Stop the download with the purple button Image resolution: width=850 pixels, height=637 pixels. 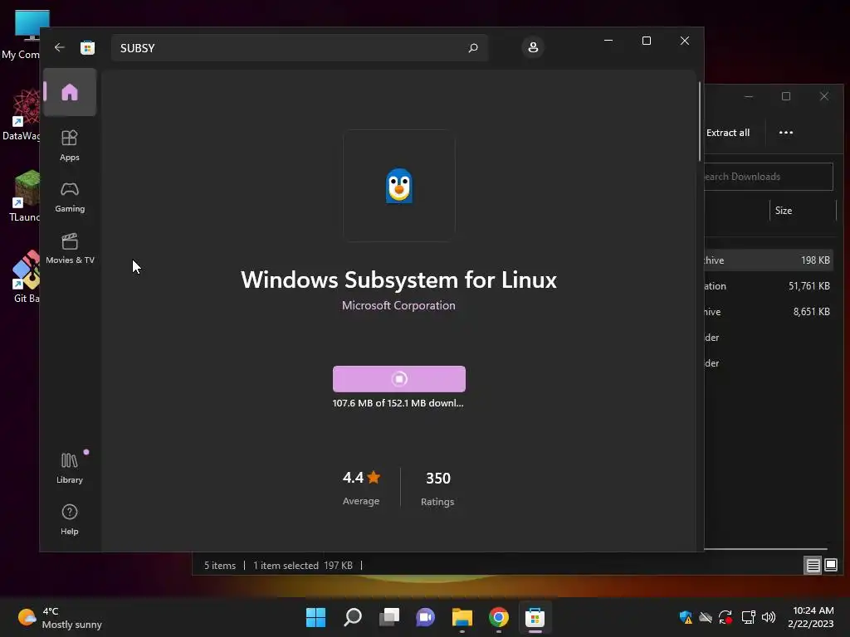point(399,378)
